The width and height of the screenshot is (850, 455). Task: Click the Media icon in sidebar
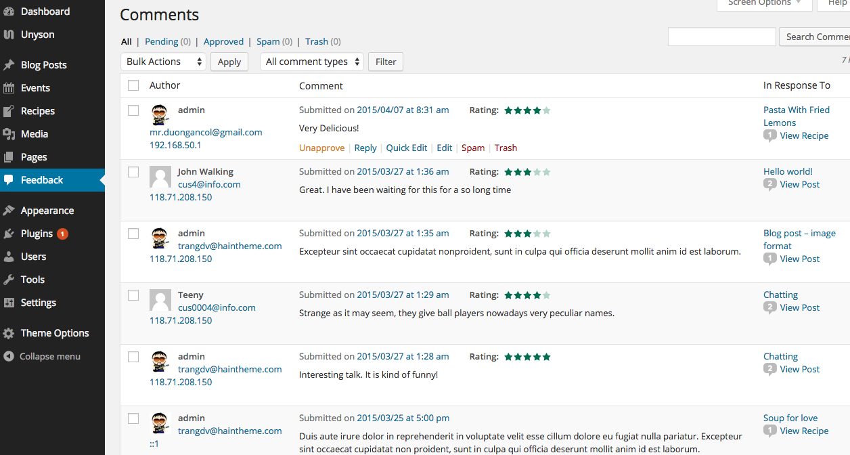click(9, 134)
